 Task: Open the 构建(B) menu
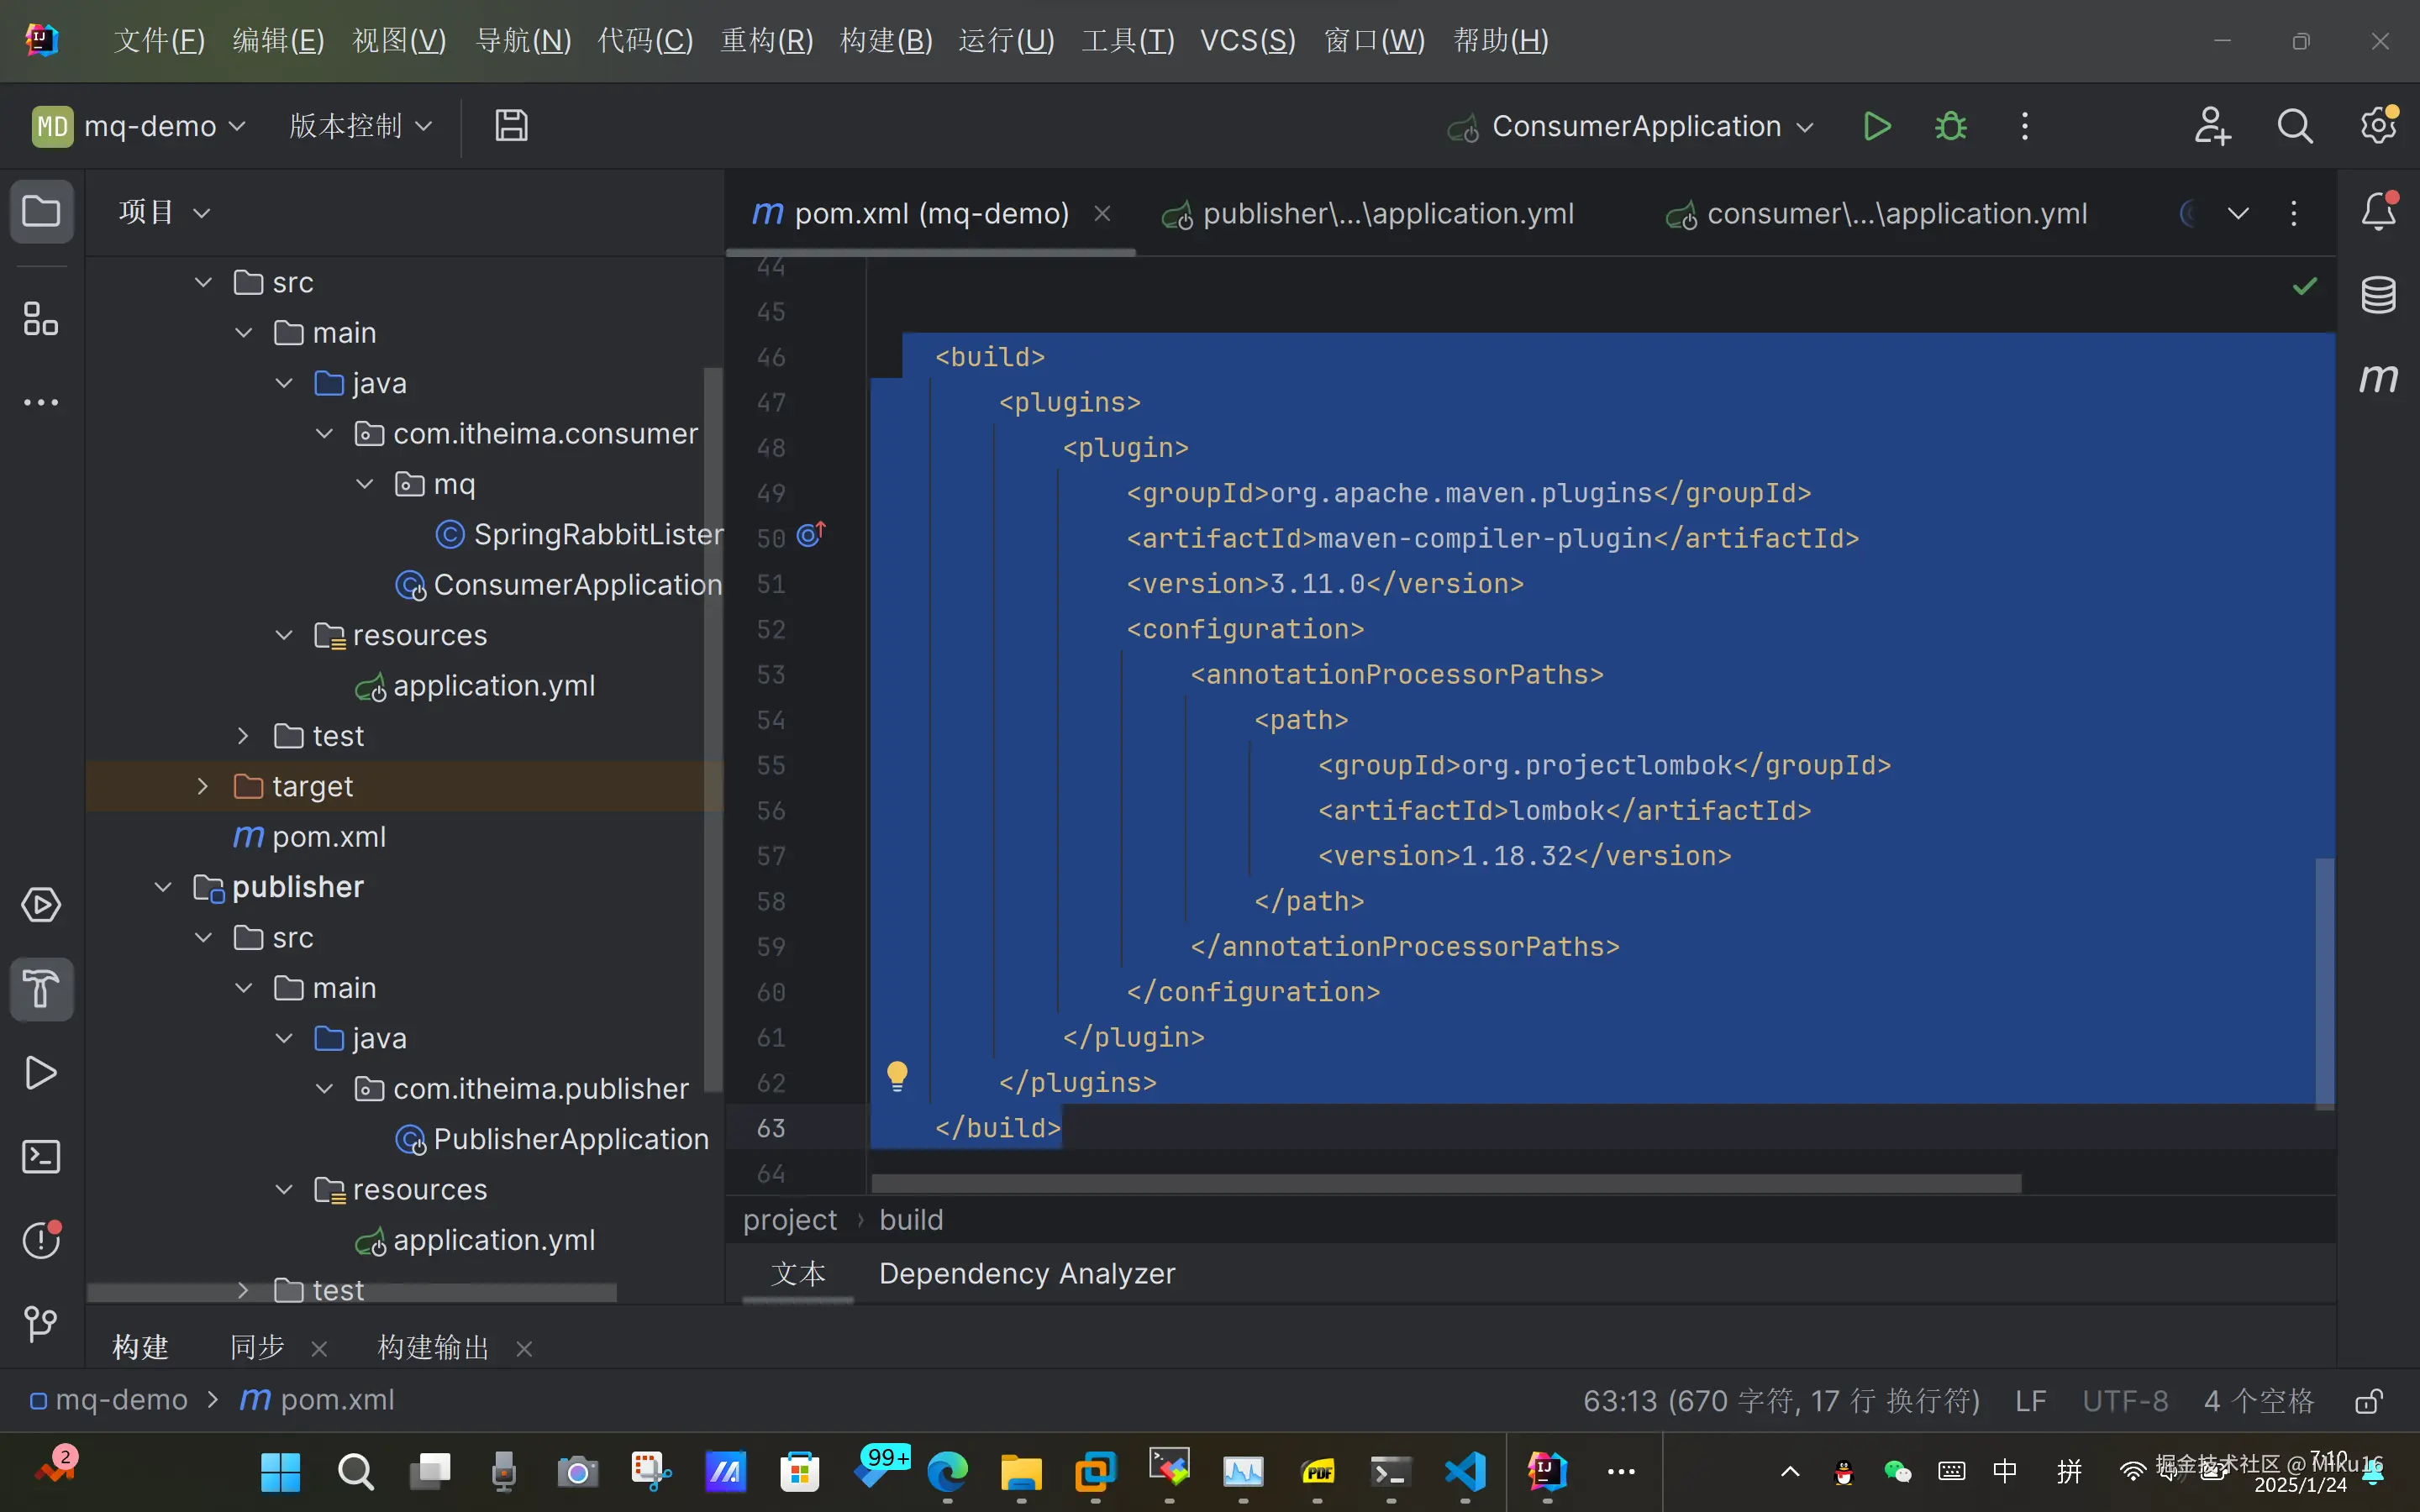(886, 41)
